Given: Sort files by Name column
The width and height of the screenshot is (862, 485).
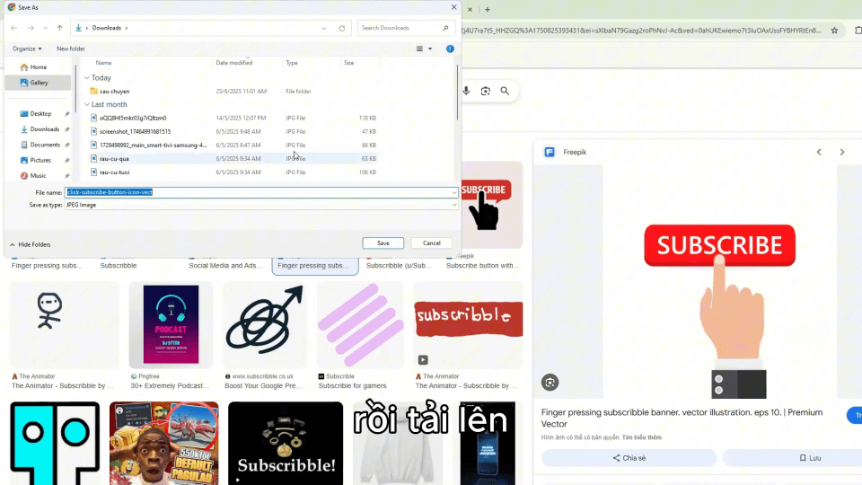Looking at the screenshot, I should [x=103, y=63].
